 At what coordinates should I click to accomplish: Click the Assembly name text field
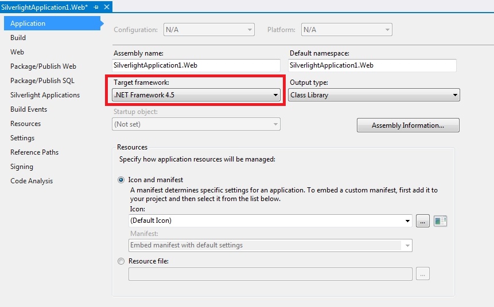click(x=196, y=66)
